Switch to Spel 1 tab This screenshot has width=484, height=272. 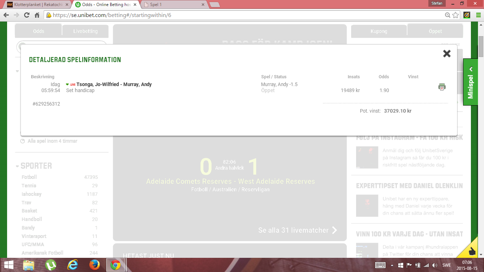tap(174, 4)
